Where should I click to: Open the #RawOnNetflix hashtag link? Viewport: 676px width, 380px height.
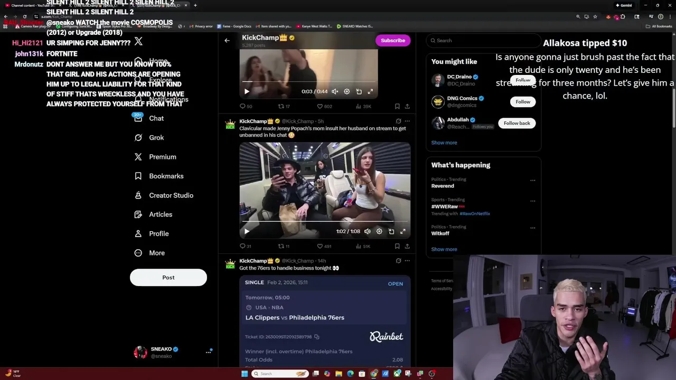coord(475,214)
